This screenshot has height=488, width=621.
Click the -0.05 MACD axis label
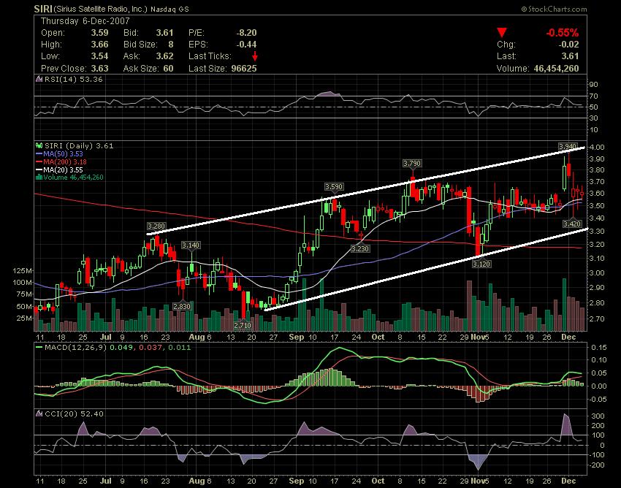point(598,399)
